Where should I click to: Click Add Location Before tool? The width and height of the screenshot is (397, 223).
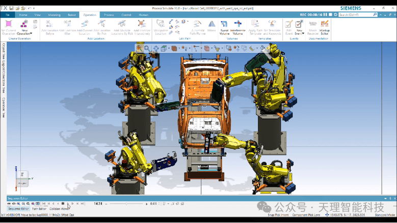[49, 27]
